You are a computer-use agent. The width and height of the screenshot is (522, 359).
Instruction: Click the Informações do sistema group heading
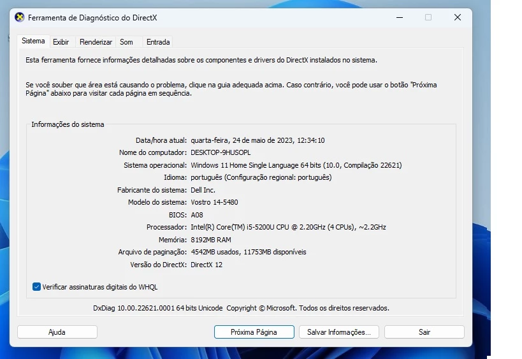click(x=68, y=124)
